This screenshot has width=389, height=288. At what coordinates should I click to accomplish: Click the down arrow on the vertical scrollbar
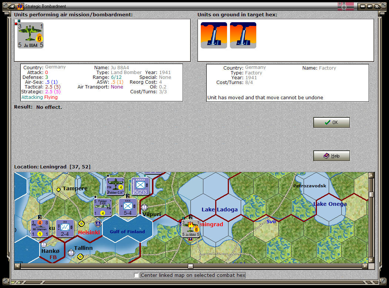click(x=372, y=261)
